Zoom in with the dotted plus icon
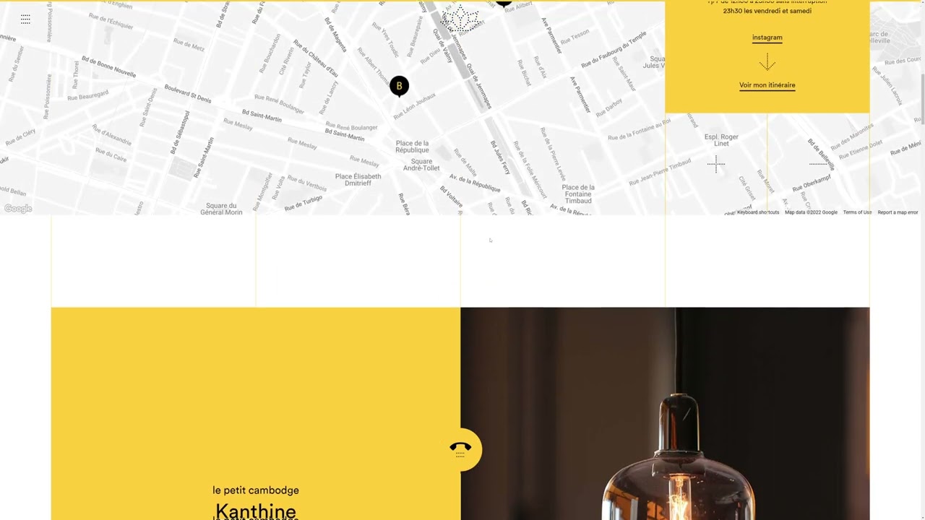The width and height of the screenshot is (925, 520). point(716,164)
